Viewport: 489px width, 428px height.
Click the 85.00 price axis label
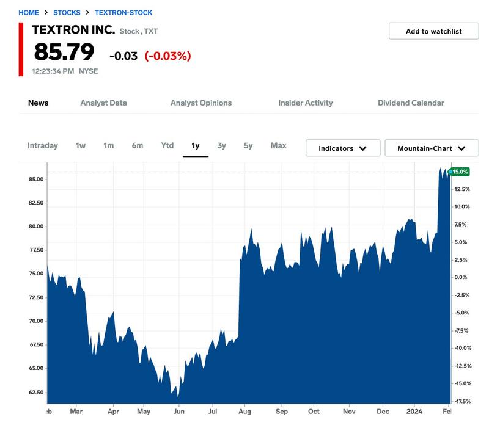coord(36,179)
